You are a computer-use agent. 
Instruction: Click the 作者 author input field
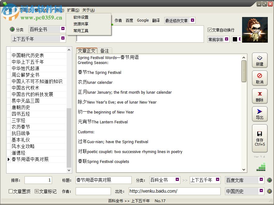coord(93,191)
